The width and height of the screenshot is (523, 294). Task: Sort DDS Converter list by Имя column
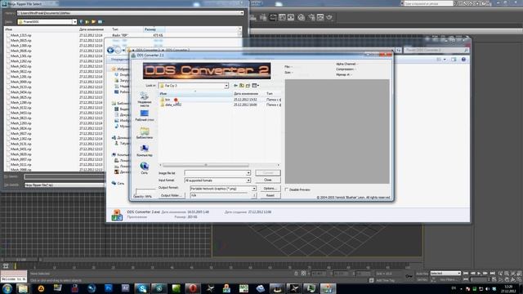195,94
